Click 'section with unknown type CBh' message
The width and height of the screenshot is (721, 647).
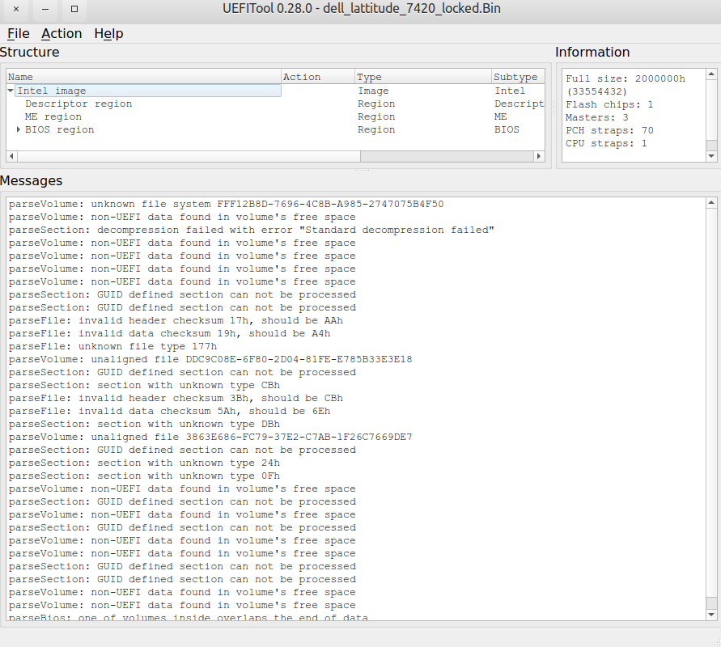click(x=144, y=385)
